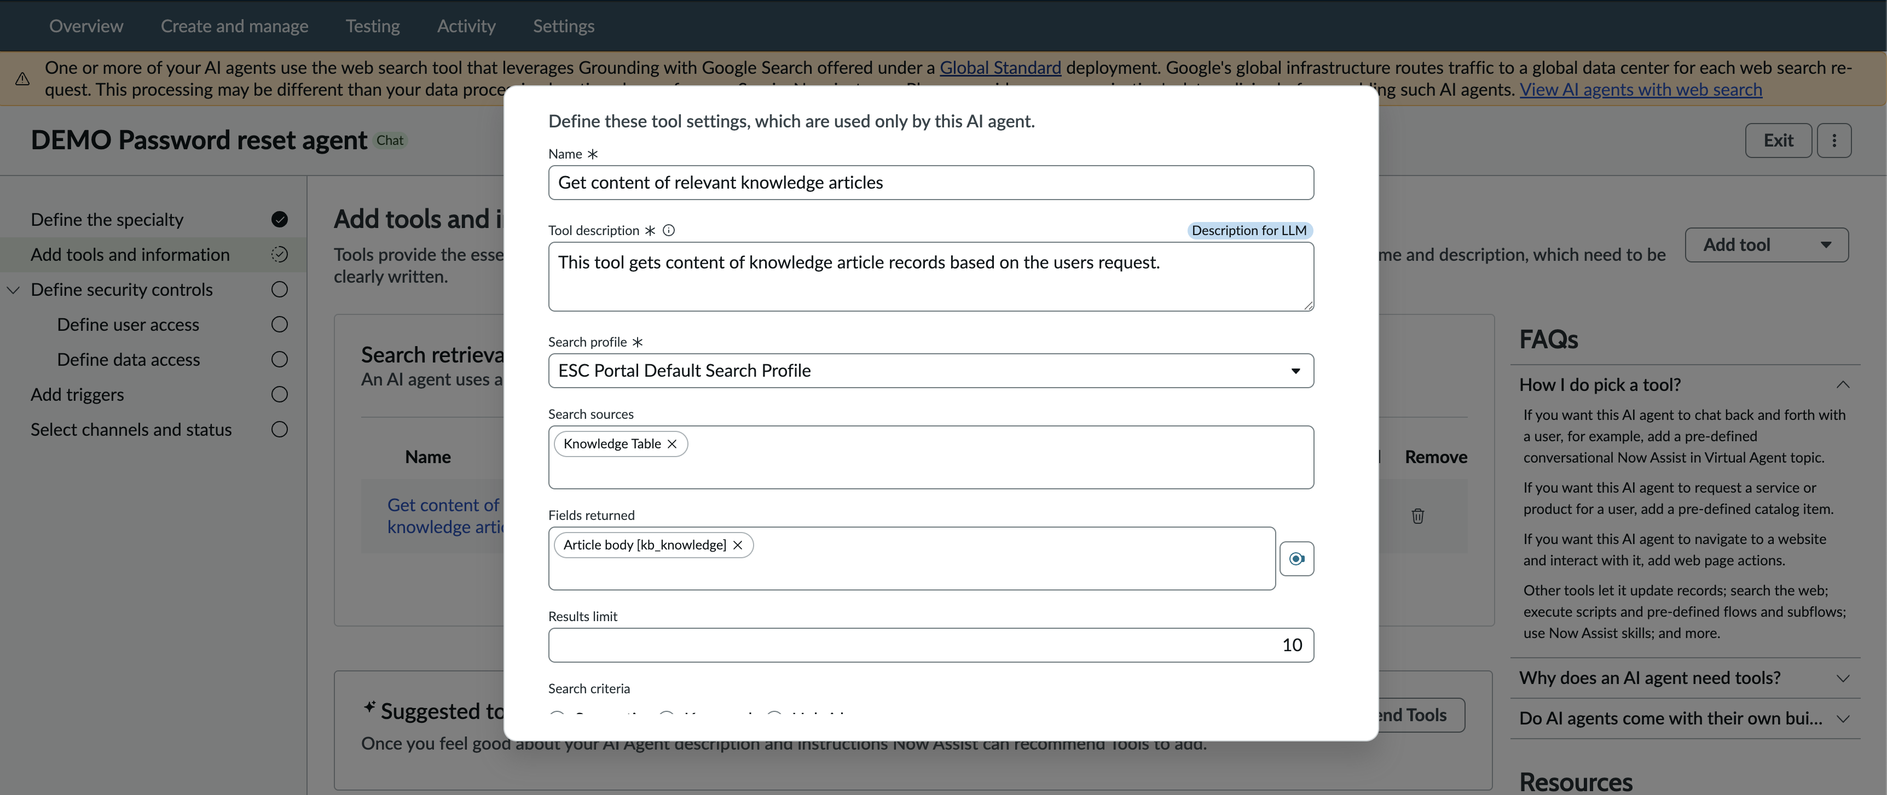
Task: Click the status circle for Select channels and status
Action: (279, 430)
